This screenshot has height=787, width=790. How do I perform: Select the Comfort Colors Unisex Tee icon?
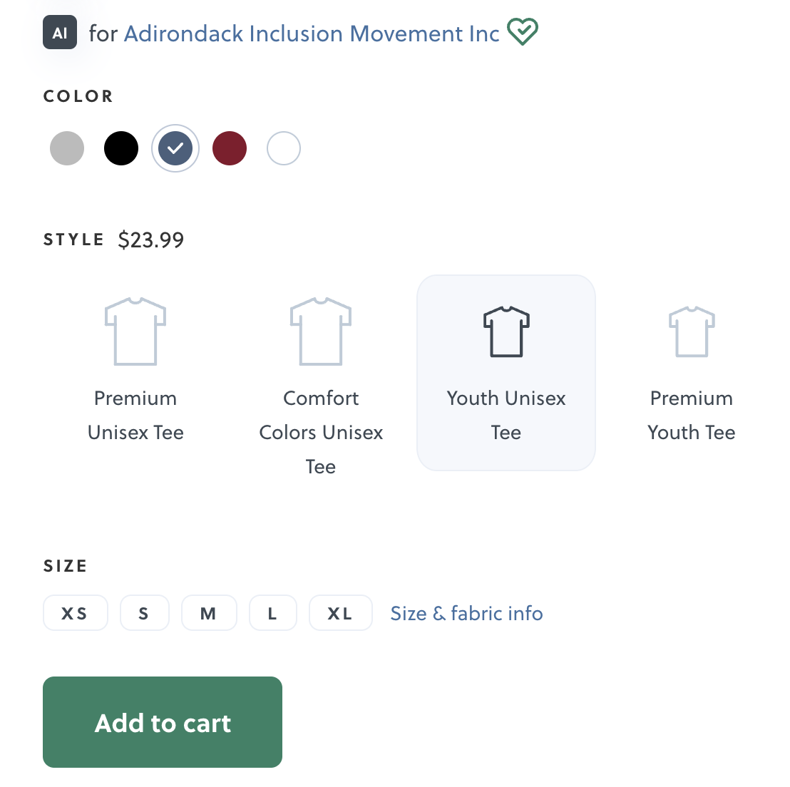pyautogui.click(x=321, y=331)
